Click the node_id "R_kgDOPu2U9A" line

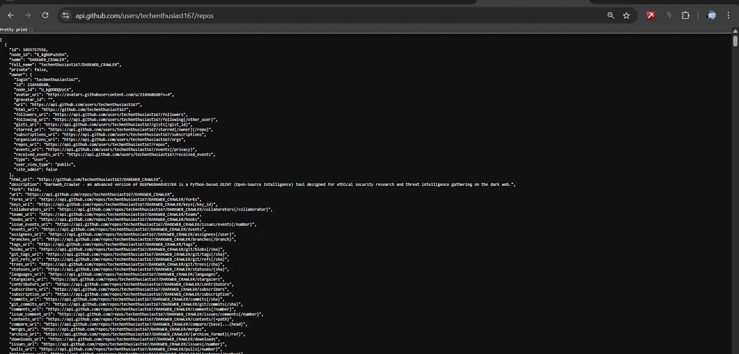[x=39, y=55]
